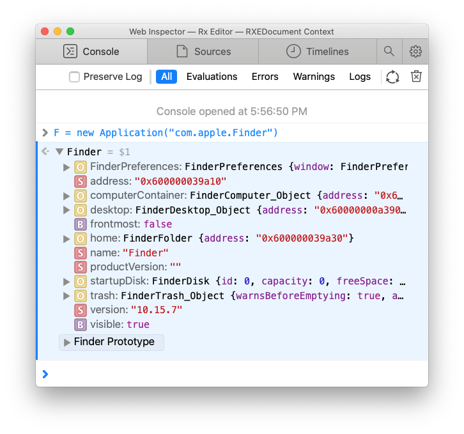The width and height of the screenshot is (464, 434).
Task: Select the visible value true
Action: 138,325
